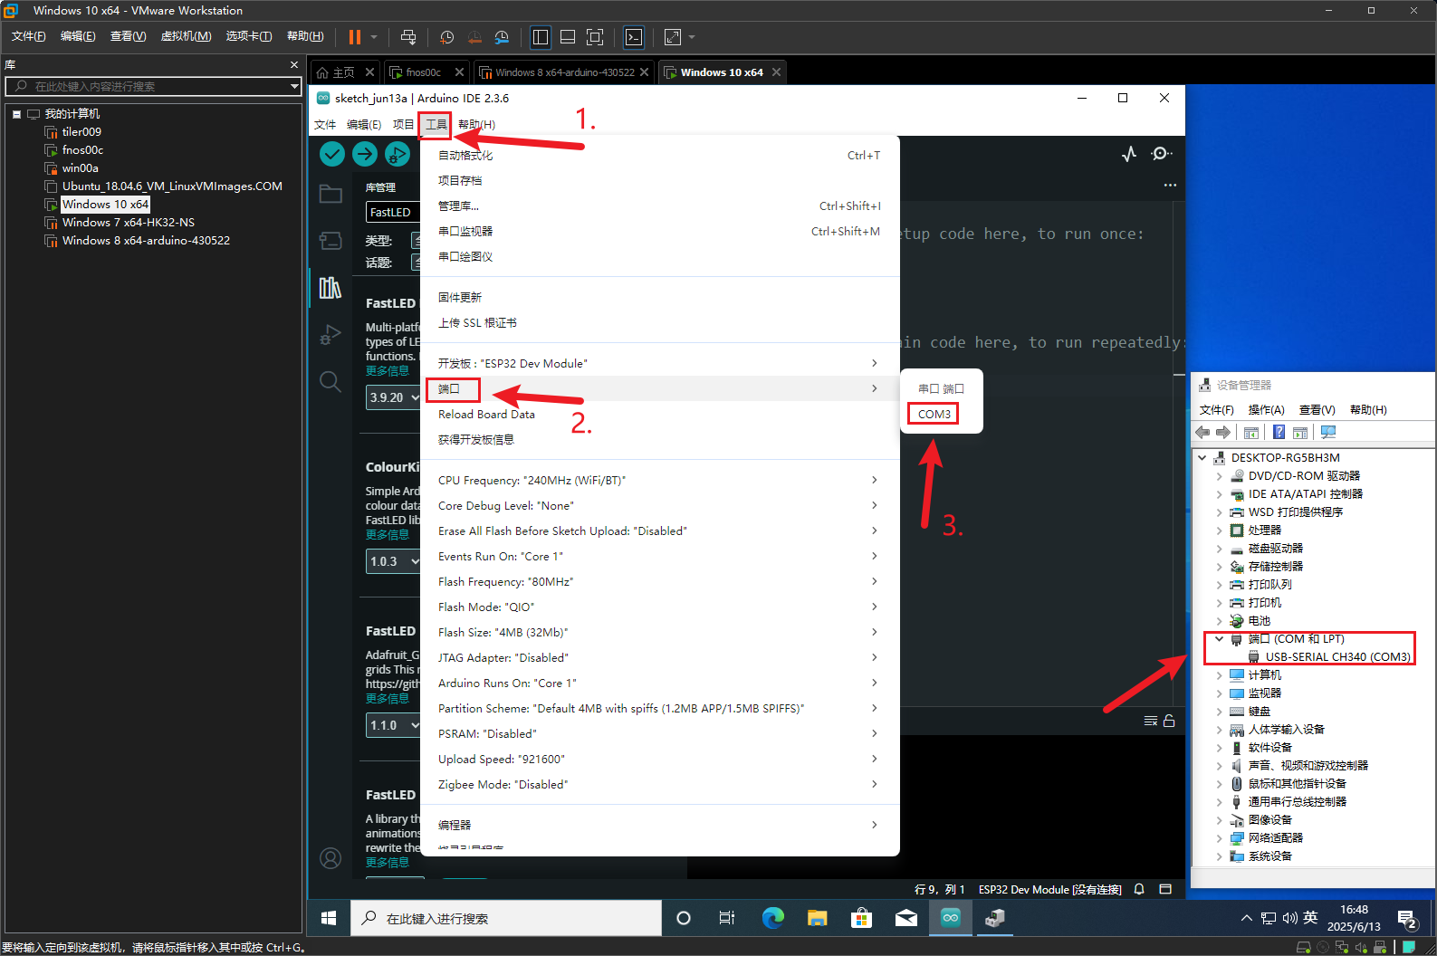This screenshot has width=1437, height=956.
Task: Open the Arduino sketchbook folder sidebar icon
Action: 331,194
